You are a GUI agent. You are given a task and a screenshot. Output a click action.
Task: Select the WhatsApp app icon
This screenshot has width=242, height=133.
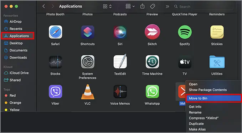pos(152,92)
